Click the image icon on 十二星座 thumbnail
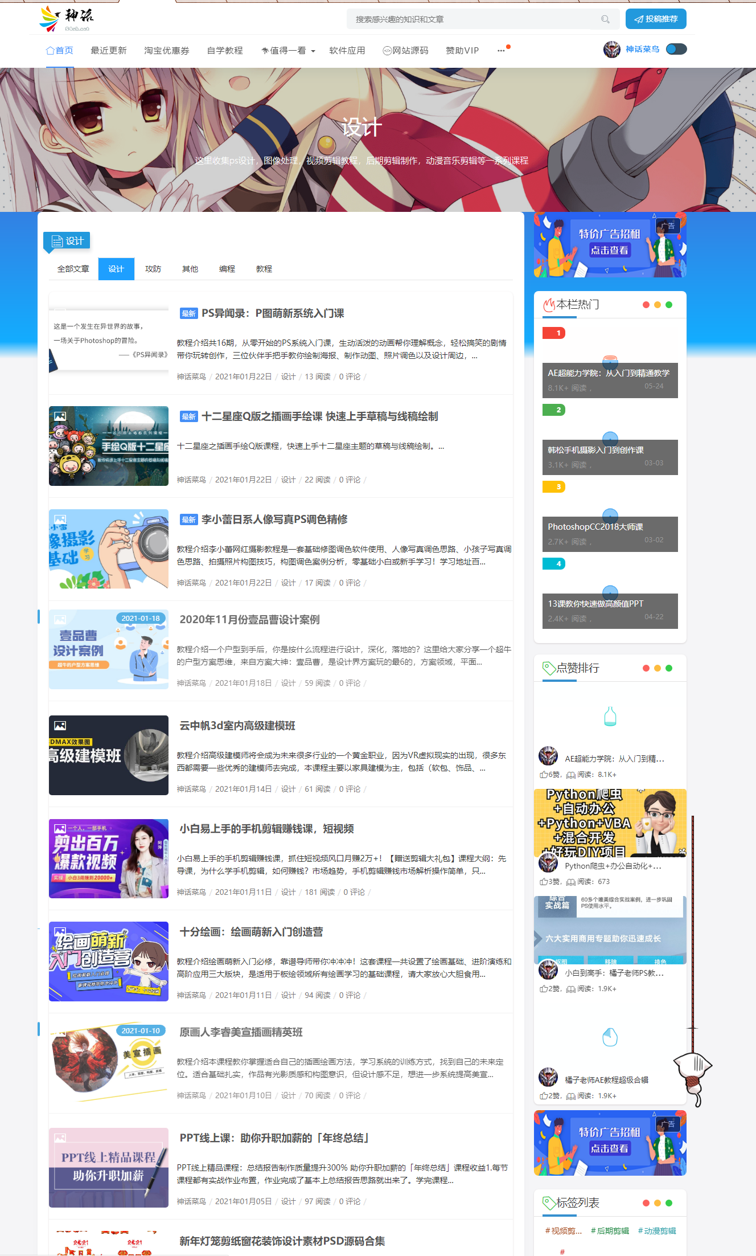This screenshot has height=1256, width=756. [60, 416]
